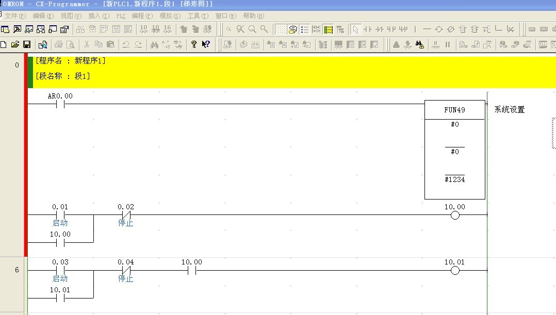Click the page with magnifier icon beside Save
The height and width of the screenshot is (315, 556).
pyautogui.click(x=43, y=45)
